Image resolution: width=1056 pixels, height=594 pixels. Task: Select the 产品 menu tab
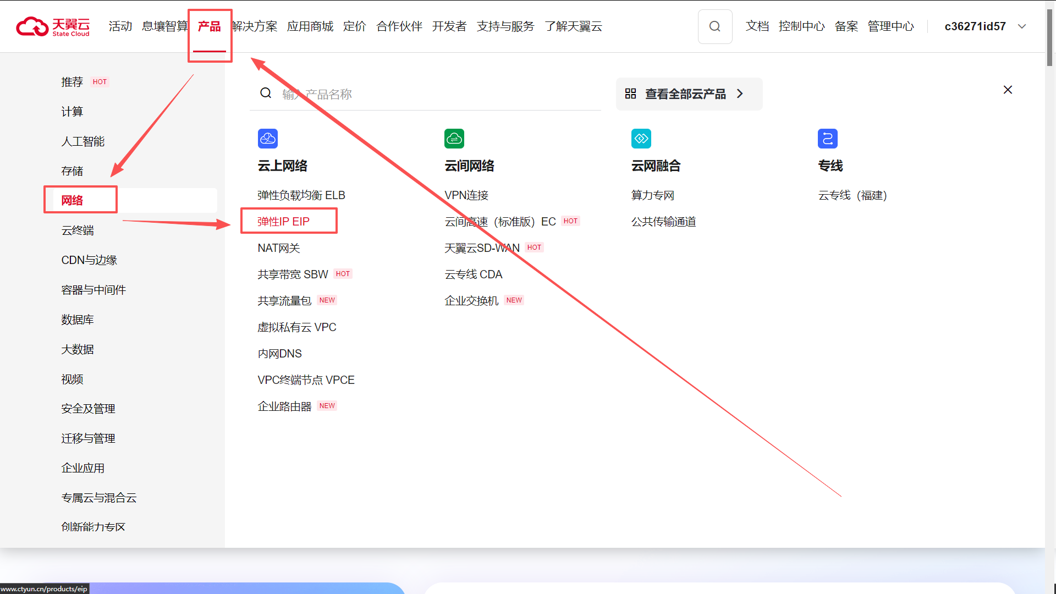210,26
